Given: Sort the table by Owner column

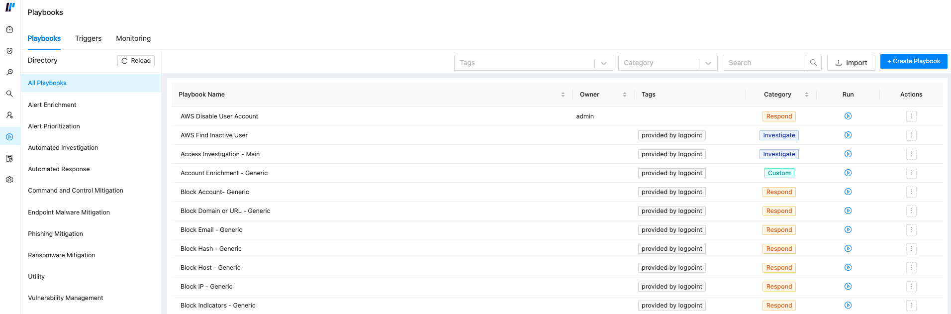Looking at the screenshot, I should point(624,95).
